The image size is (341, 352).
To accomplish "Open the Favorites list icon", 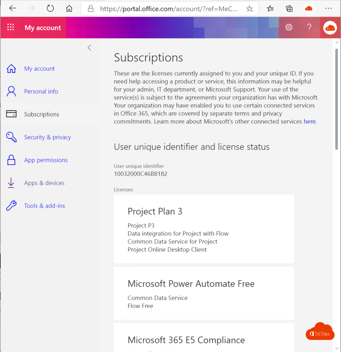I will tap(270, 9).
